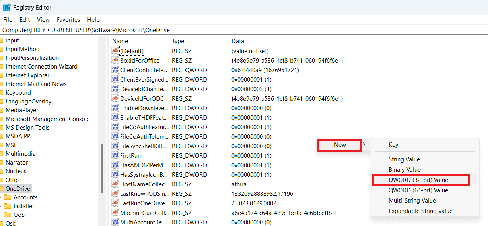Select the Multimedia key in tree
Viewport: 488px width, 226px height.
21,153
